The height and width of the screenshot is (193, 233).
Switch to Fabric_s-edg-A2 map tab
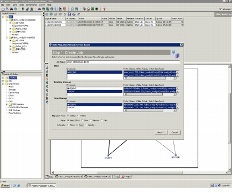[69, 176]
